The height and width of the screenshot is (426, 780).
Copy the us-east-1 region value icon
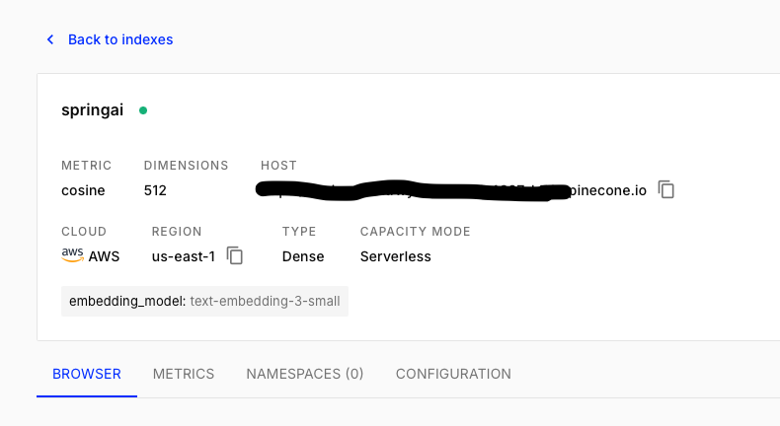(x=234, y=255)
